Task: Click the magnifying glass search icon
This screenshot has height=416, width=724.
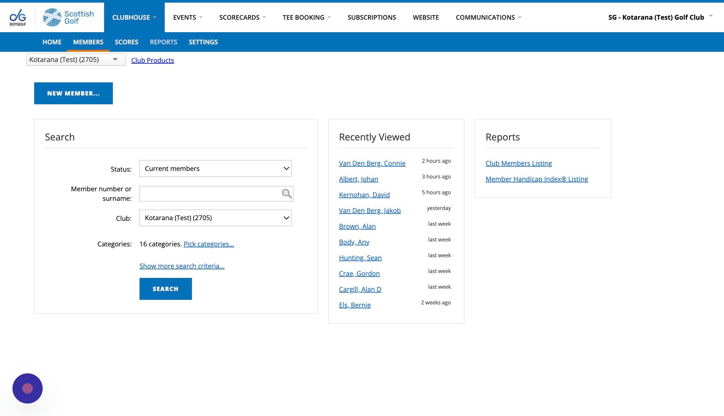Action: tap(287, 194)
